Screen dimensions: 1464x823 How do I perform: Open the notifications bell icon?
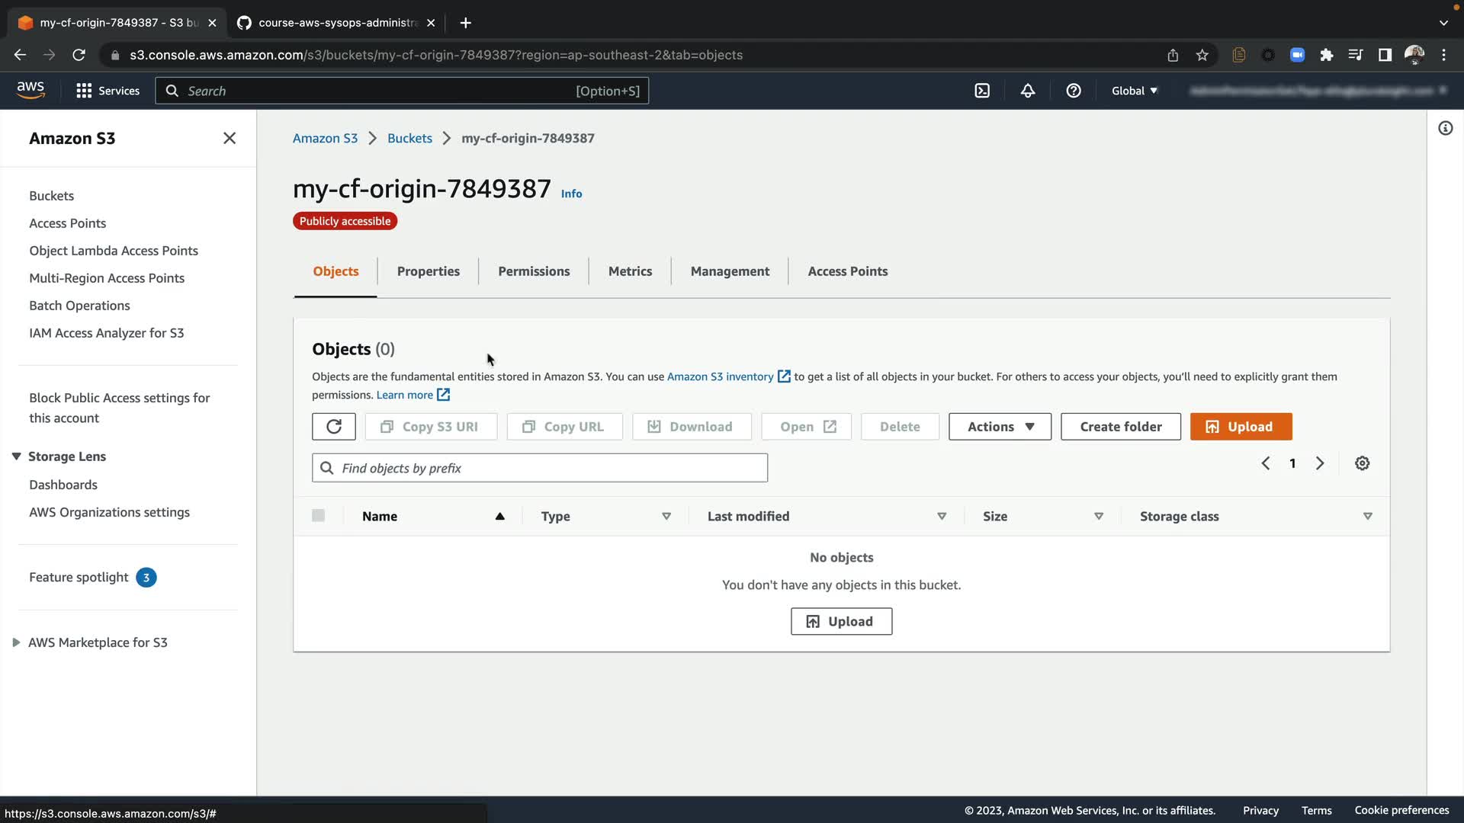[x=1028, y=91]
